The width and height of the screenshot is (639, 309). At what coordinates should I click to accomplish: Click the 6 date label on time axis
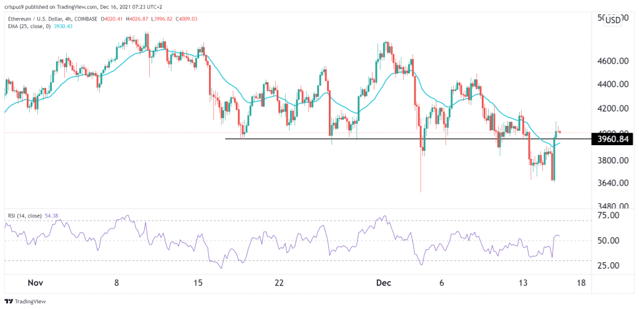tap(442, 282)
